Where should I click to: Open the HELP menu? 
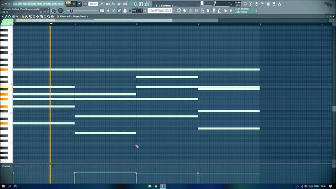pos(61,4)
